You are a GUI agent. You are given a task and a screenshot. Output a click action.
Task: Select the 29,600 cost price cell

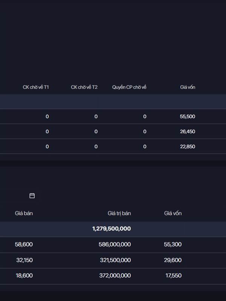(173, 260)
